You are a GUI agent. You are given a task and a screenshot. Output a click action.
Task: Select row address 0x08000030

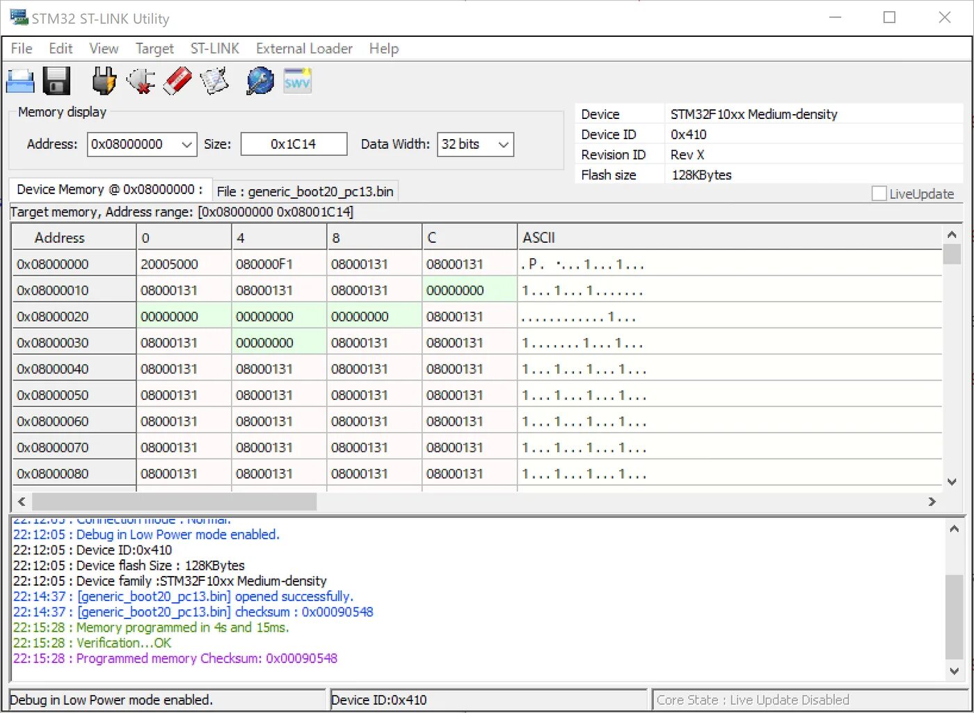point(74,343)
